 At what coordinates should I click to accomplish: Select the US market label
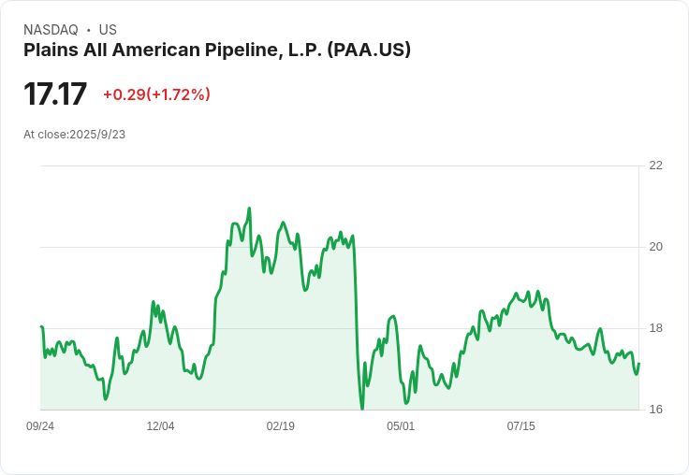click(x=108, y=30)
